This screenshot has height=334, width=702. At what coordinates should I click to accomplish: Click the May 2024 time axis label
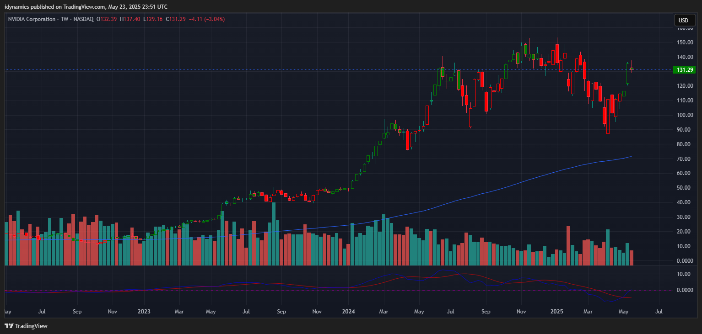coord(419,312)
